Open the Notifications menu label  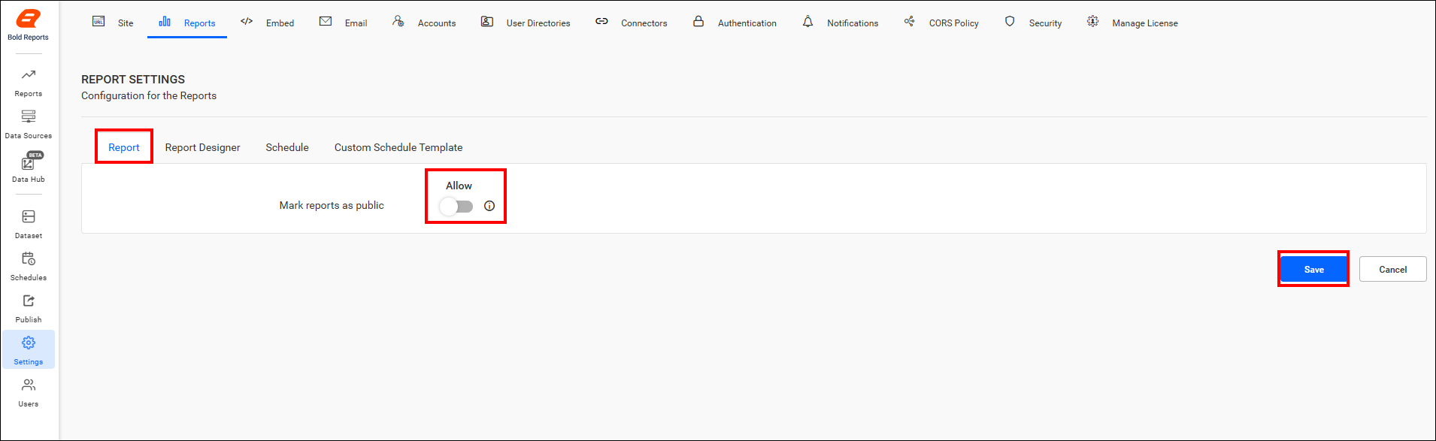853,23
